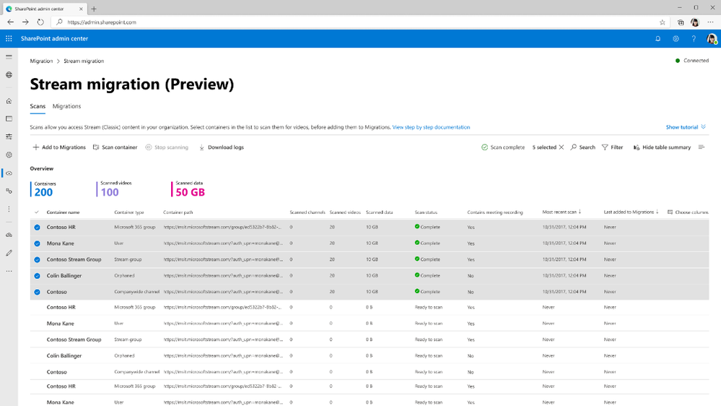
Task: Open the OneDrive cloud icon in sidebar
Action: coord(9,235)
